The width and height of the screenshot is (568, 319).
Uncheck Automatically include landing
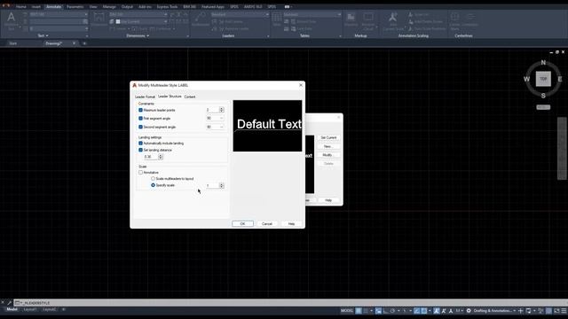pyautogui.click(x=140, y=144)
